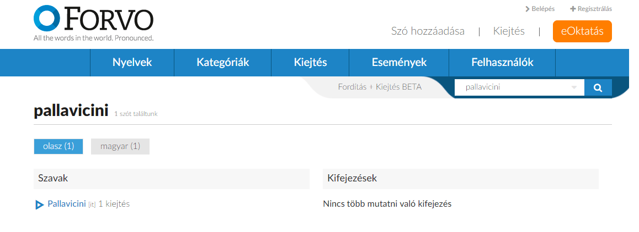Select the olasz (1) language tab

pyautogui.click(x=58, y=146)
